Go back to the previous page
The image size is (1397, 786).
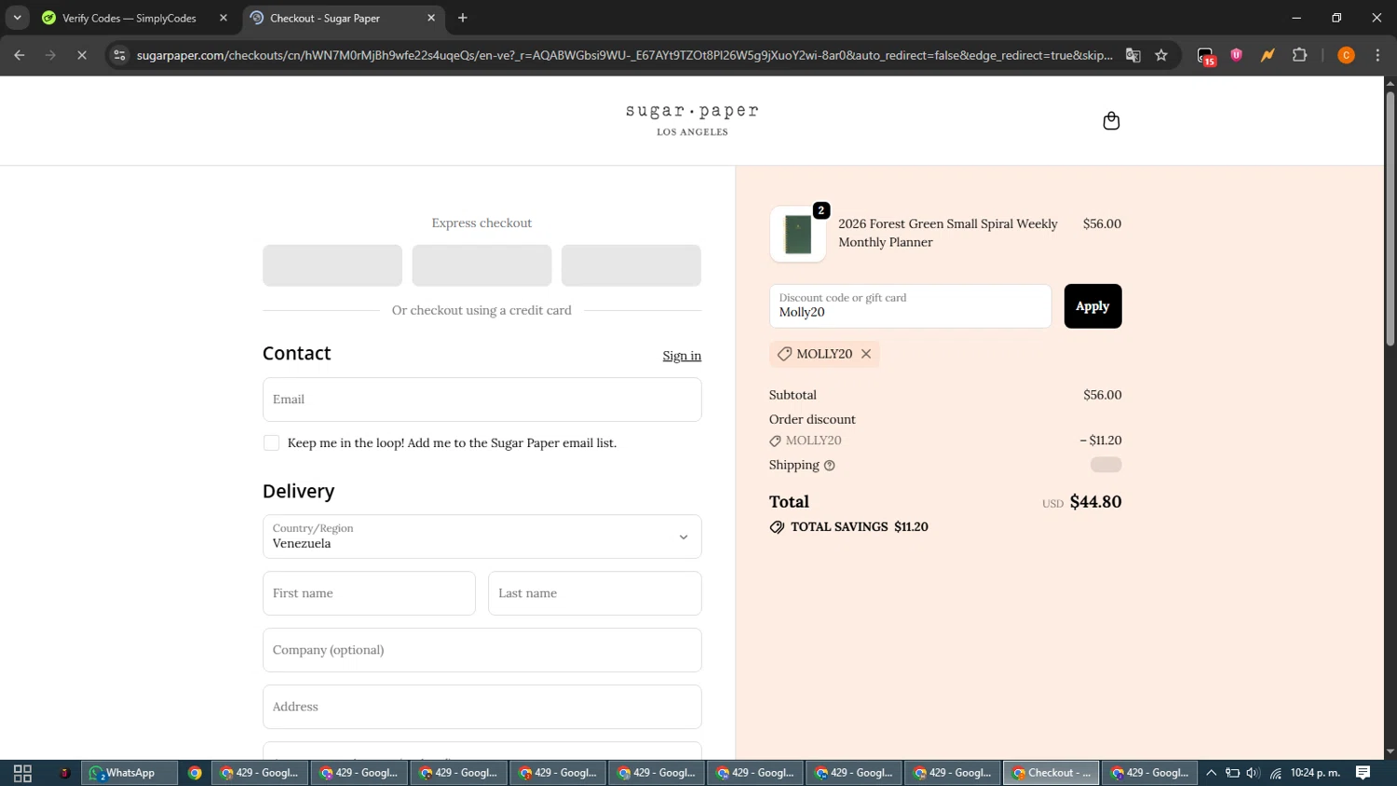coord(20,56)
